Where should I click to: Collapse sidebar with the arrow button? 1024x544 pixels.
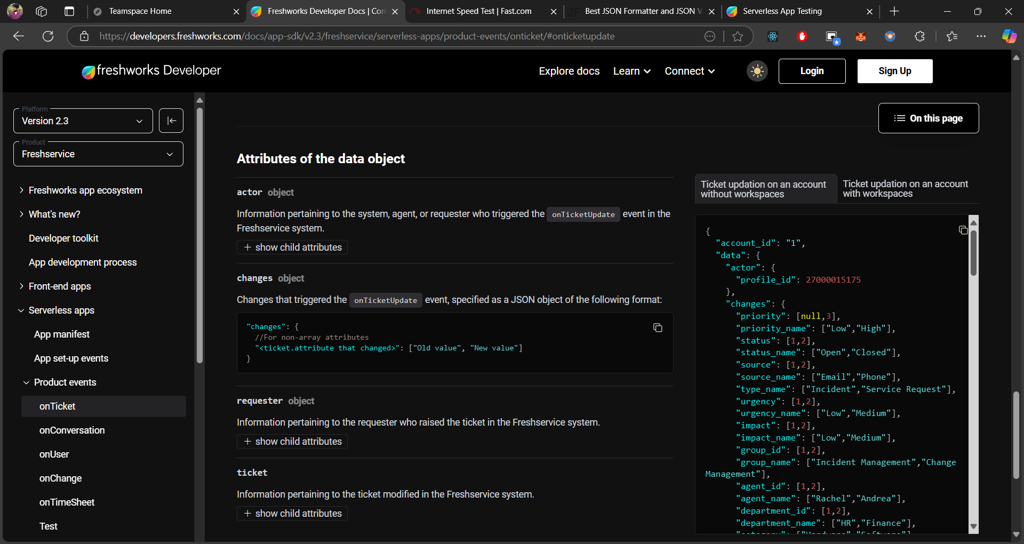click(171, 121)
